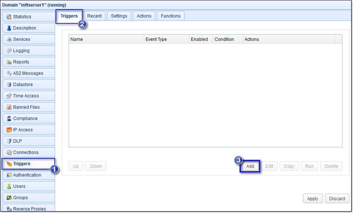The width and height of the screenshot is (353, 213).
Task: Go to the Actions tab
Action: (144, 16)
